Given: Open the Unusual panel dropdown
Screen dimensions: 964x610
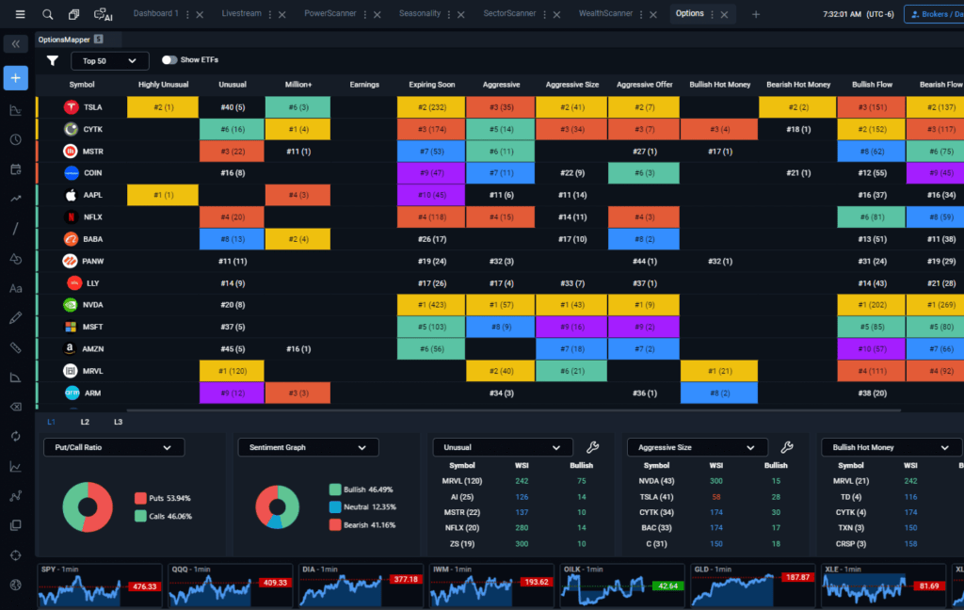Looking at the screenshot, I should 503,448.
